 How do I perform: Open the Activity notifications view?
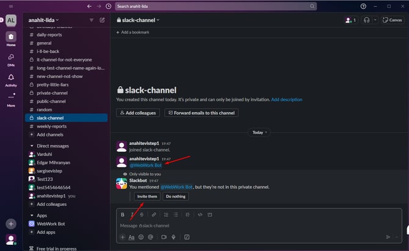click(x=11, y=80)
